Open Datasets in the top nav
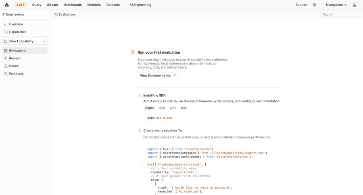The height and width of the screenshot is (195, 363). [x=113, y=4]
